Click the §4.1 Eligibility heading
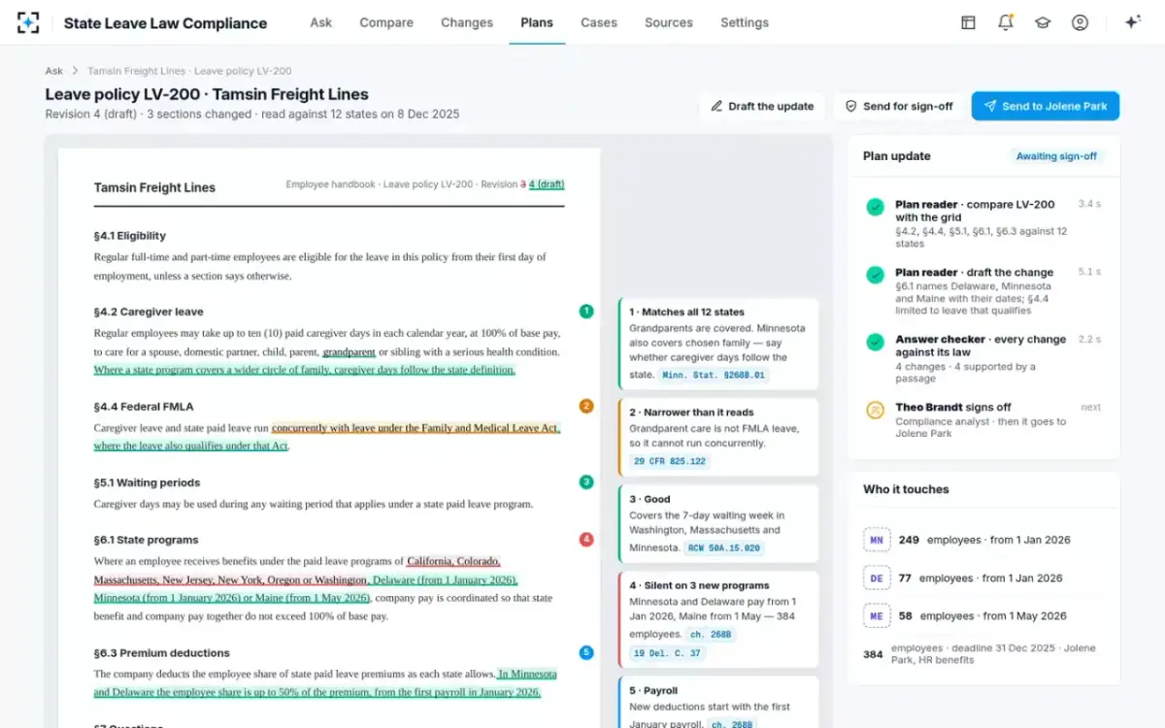 point(130,235)
